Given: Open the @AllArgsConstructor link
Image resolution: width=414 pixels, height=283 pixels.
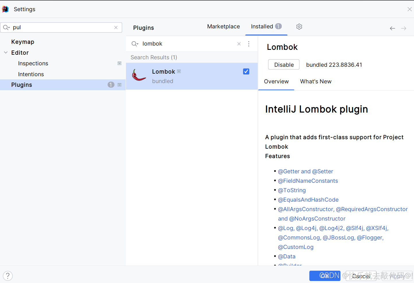Looking at the screenshot, I should pyautogui.click(x=306, y=209).
